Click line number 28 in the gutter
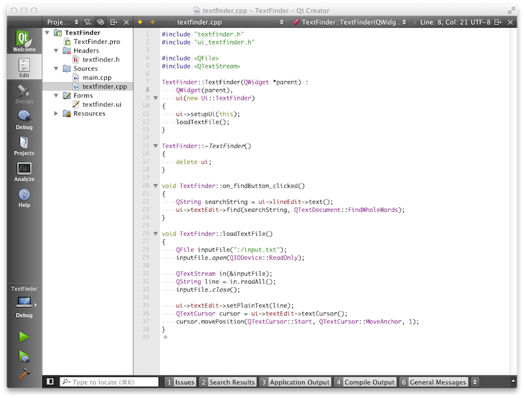The height and width of the screenshot is (398, 524). coord(145,250)
